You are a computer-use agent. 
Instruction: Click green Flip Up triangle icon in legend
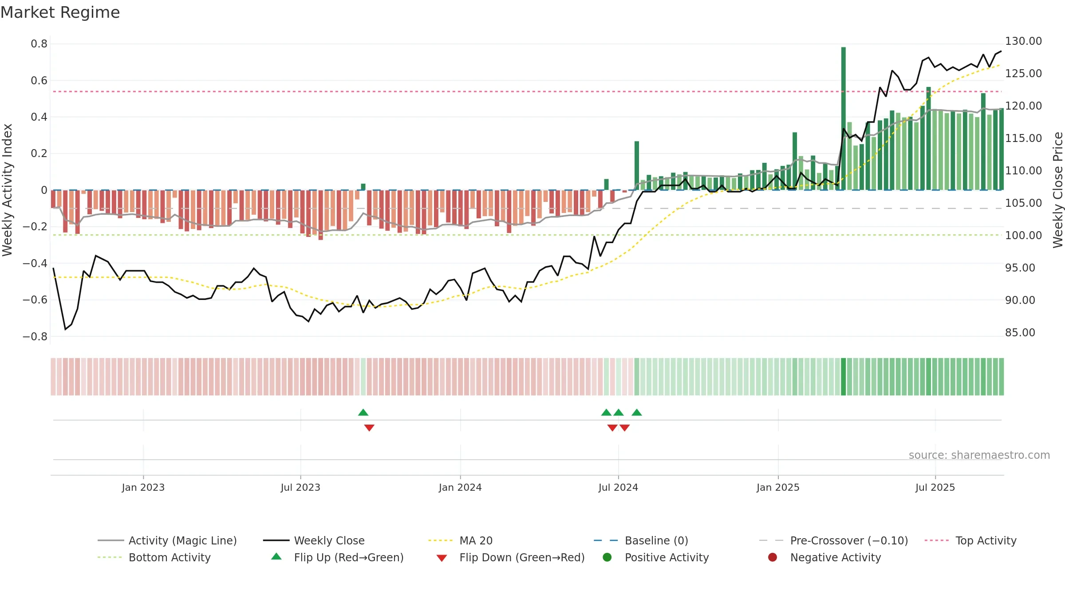(276, 556)
